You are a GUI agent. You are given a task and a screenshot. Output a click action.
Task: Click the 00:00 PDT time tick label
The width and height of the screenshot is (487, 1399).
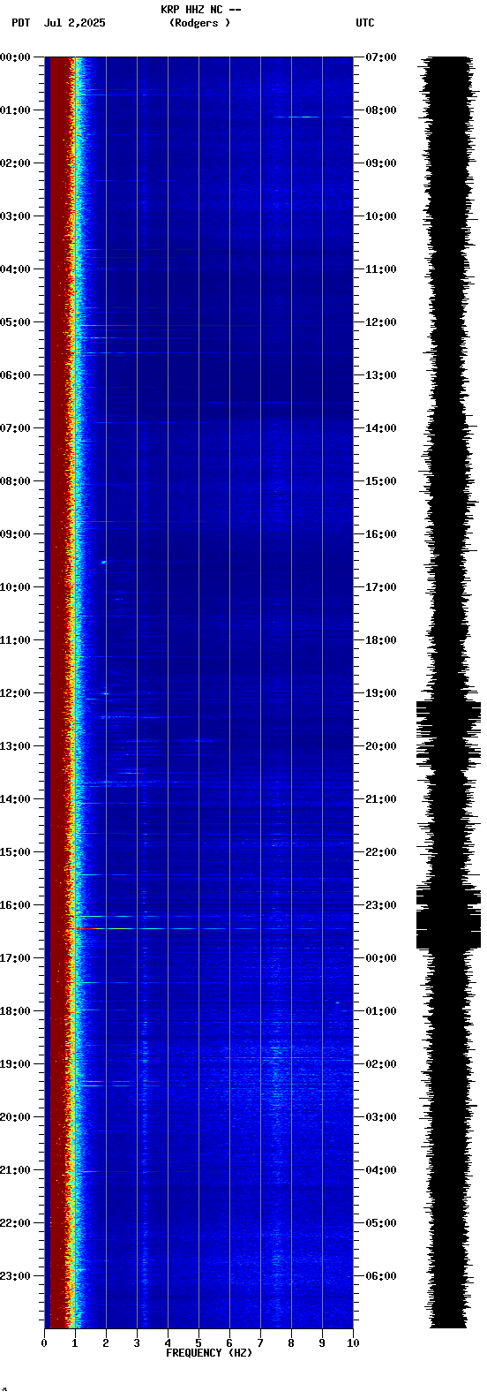(15, 57)
